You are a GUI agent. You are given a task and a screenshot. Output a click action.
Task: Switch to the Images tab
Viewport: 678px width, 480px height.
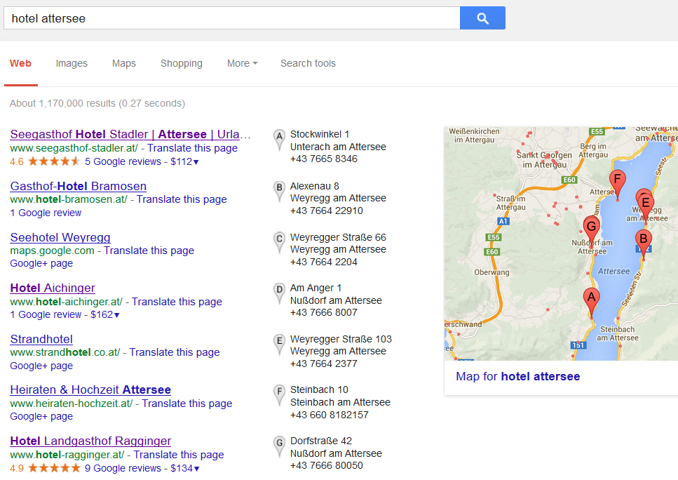point(72,63)
